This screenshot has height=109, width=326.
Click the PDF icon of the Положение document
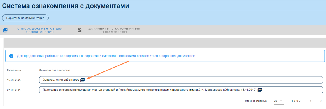[x=260, y=90]
